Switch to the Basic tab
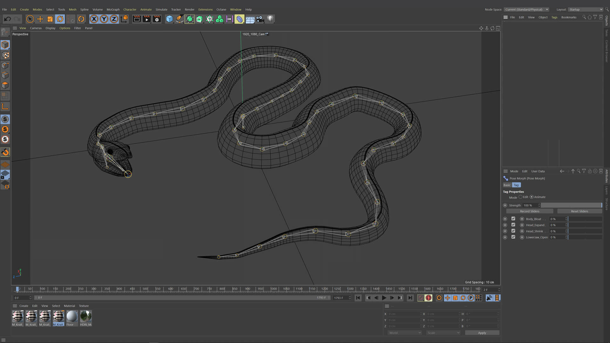 507,185
